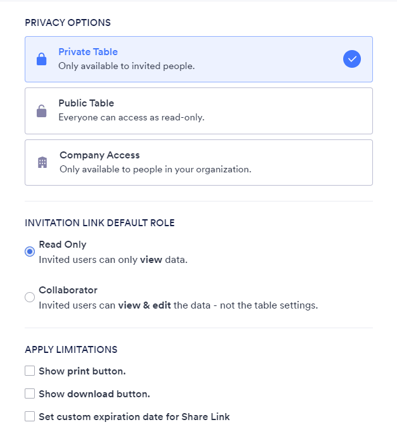The image size is (397, 441).
Task: Pick the Company Access title text
Action: (x=99, y=155)
